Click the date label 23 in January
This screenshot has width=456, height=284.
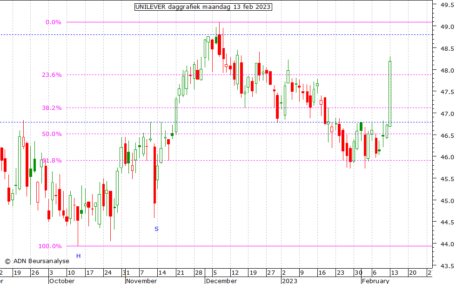340,273
